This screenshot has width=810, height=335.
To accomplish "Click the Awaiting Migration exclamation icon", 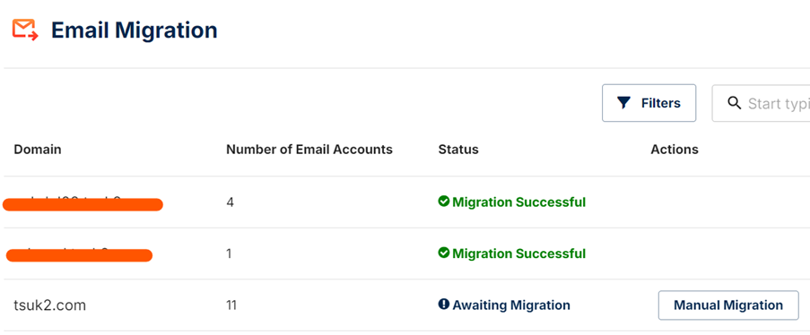I will click(x=443, y=305).
